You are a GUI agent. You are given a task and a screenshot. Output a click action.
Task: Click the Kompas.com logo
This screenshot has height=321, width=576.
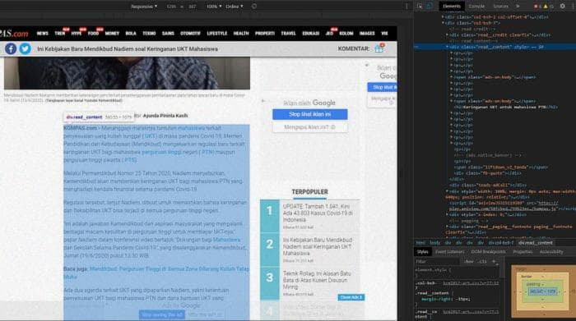coord(14,34)
